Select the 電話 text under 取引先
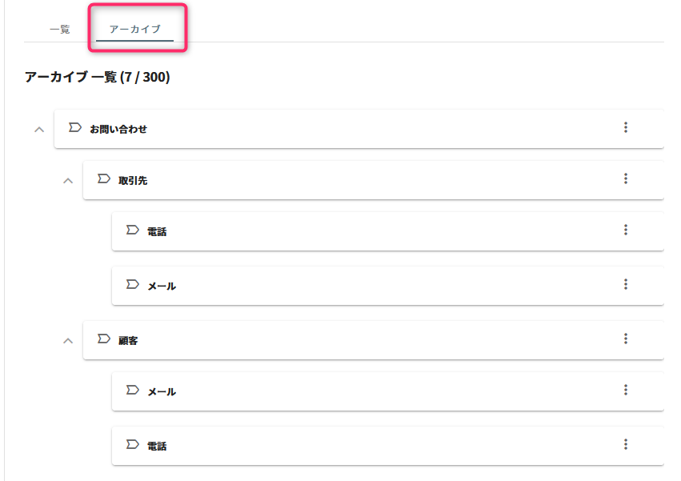Image resolution: width=681 pixels, height=481 pixels. 157,232
